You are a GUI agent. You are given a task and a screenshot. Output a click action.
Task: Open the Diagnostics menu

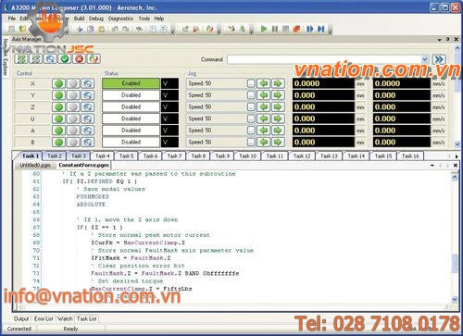coord(120,19)
